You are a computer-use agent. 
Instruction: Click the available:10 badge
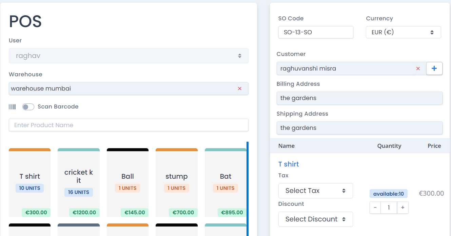[389, 194]
